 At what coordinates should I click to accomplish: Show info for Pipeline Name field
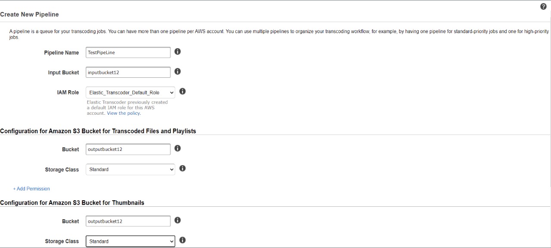(x=177, y=52)
